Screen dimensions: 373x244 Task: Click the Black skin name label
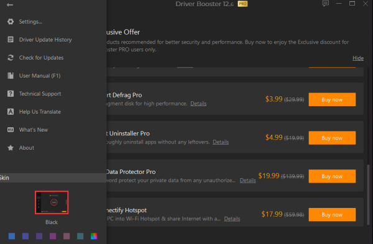(x=52, y=222)
